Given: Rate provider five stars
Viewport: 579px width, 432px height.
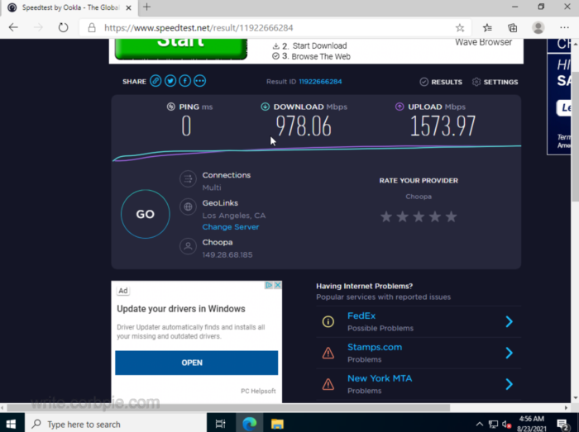Looking at the screenshot, I should coord(452,216).
